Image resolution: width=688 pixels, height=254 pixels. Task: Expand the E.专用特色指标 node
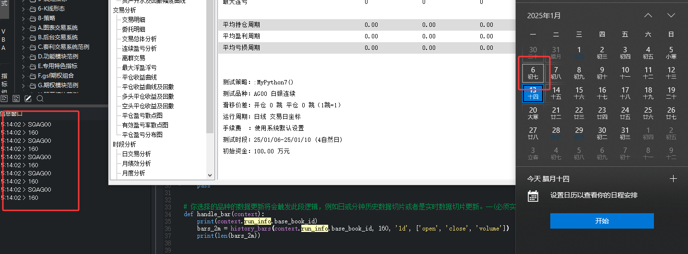coord(24,66)
